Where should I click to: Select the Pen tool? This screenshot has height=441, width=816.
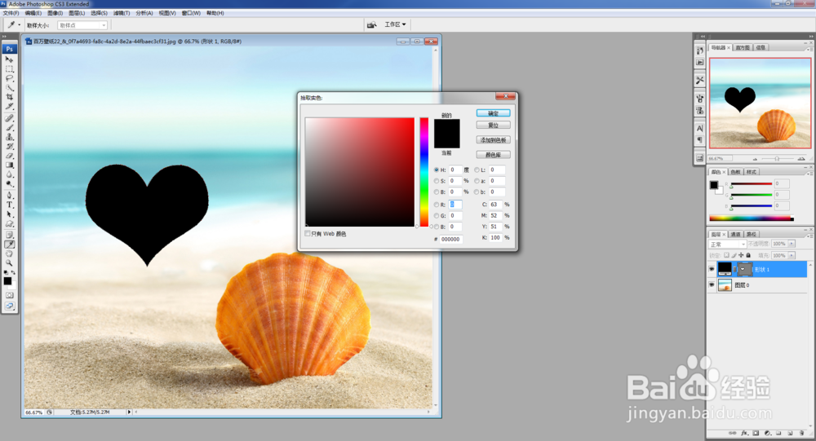(x=9, y=196)
